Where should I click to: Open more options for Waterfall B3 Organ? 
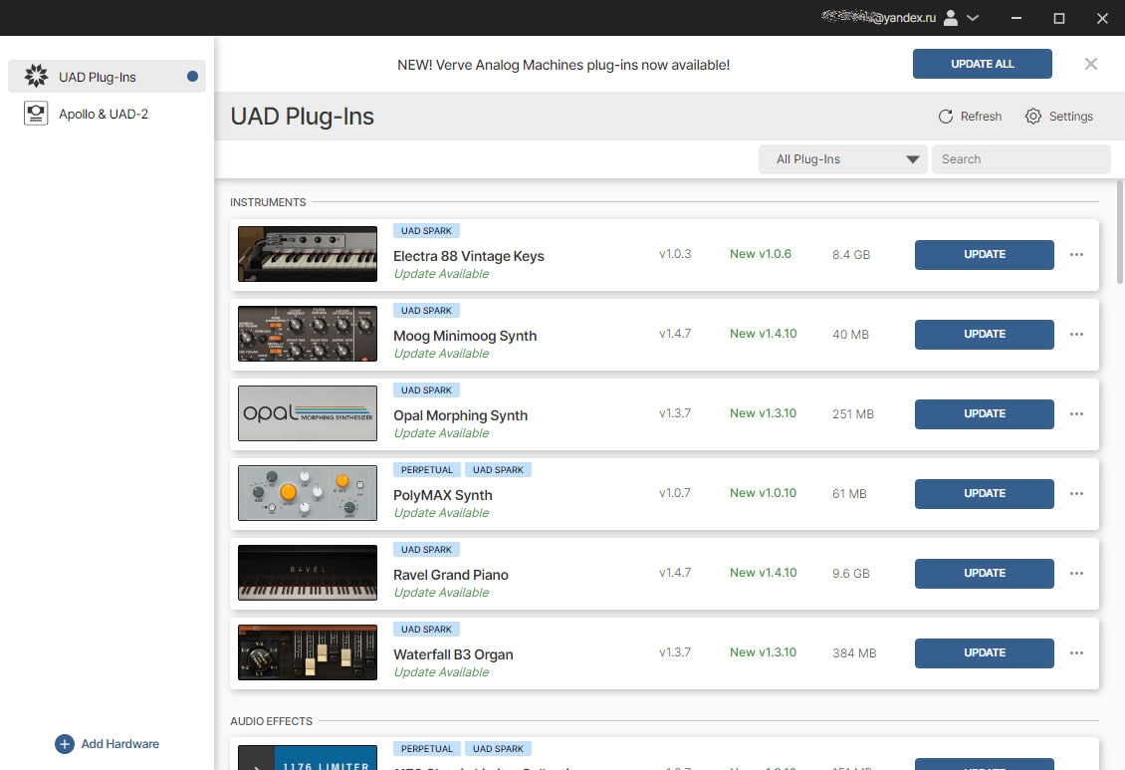[1076, 653]
